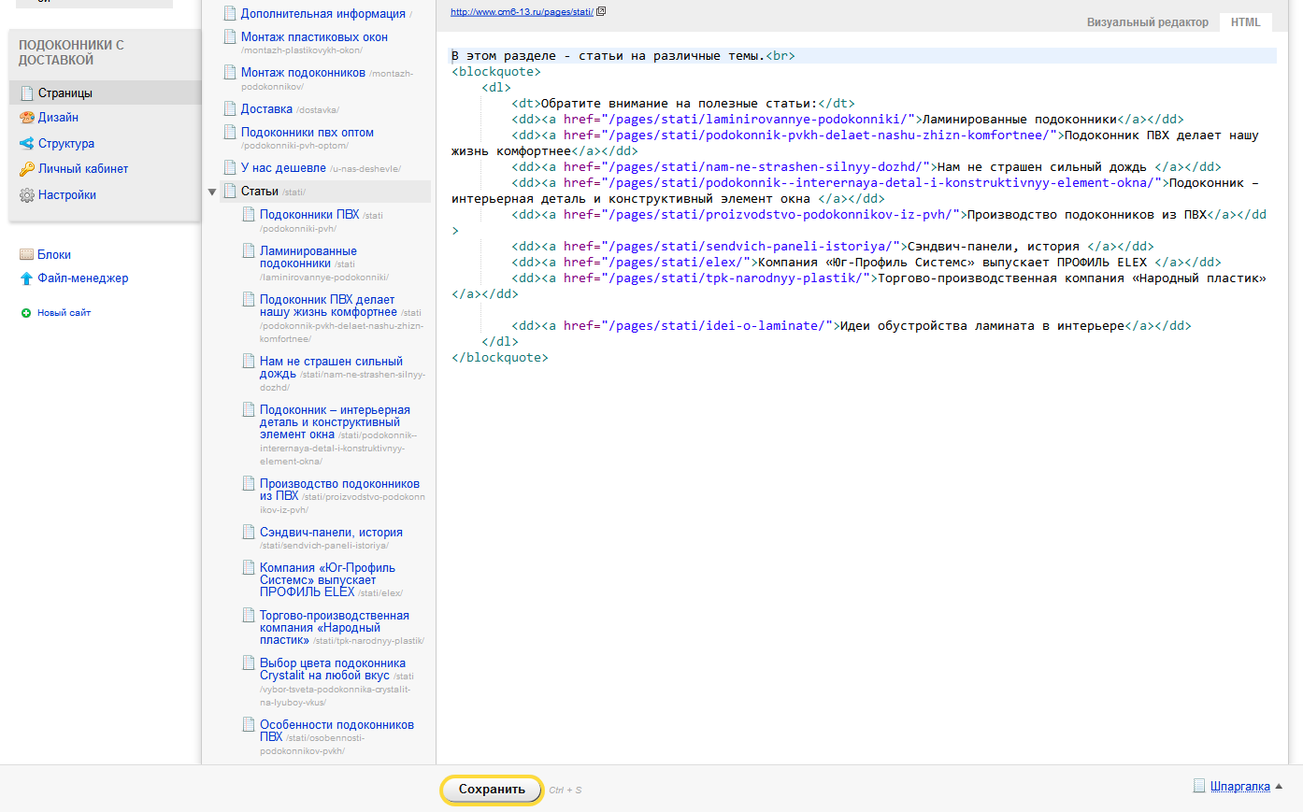Open the Дополнительная информация page
1303x812 pixels.
tap(323, 14)
